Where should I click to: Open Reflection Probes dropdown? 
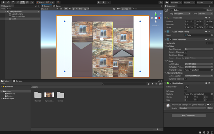click(x=199, y=67)
